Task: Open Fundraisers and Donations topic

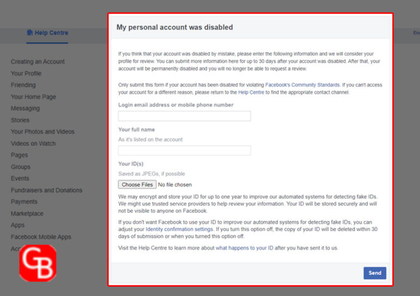Action: point(47,190)
